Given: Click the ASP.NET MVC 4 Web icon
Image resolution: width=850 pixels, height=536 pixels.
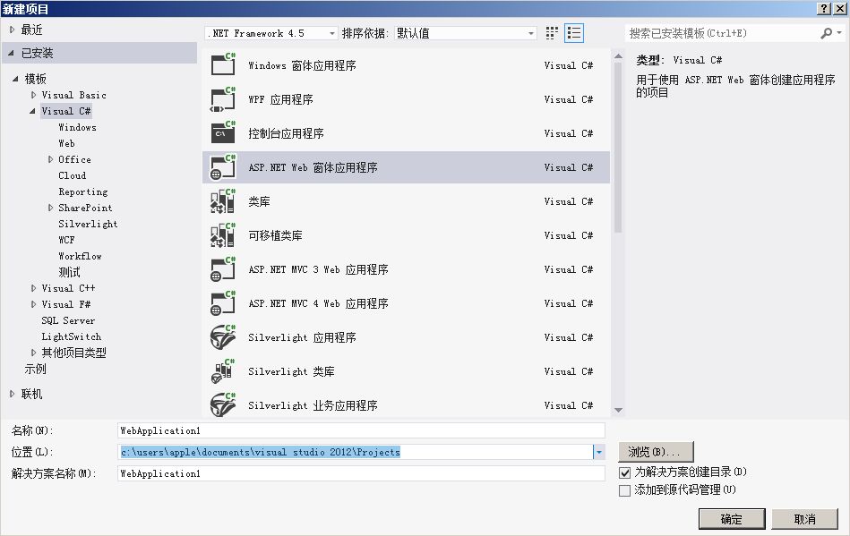Looking at the screenshot, I should click(223, 303).
